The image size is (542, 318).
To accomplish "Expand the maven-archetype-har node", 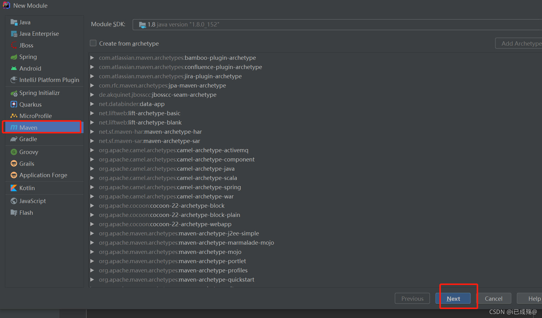I will [92, 132].
